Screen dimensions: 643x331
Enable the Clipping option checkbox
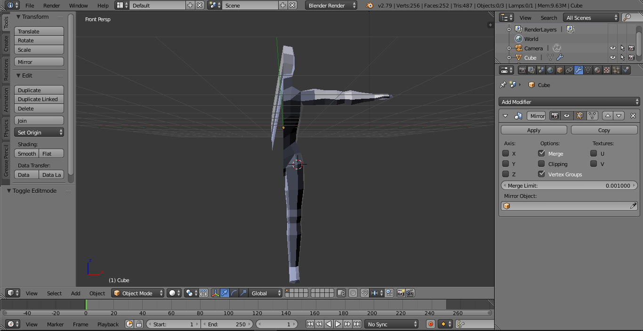pyautogui.click(x=541, y=164)
